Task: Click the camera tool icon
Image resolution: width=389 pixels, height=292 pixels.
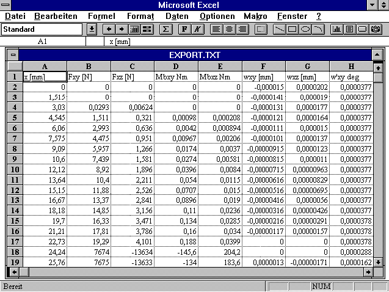Action: pyautogui.click(x=376, y=29)
